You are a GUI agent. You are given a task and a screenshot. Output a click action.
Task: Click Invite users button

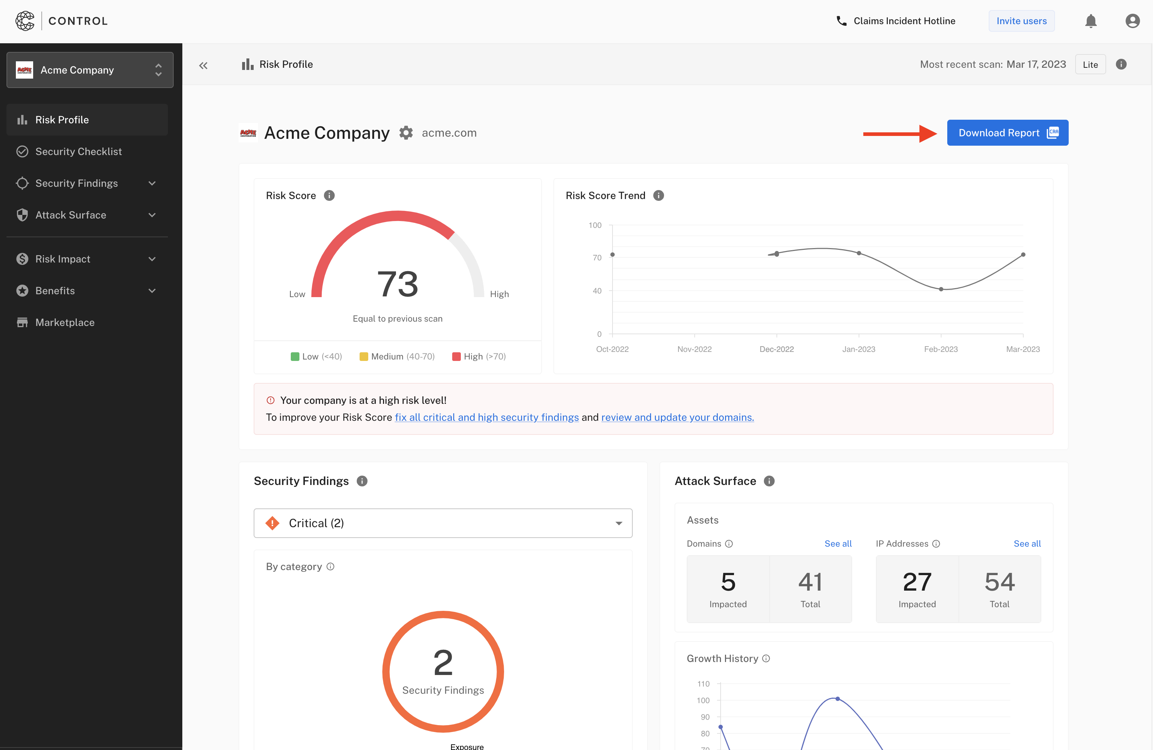pyautogui.click(x=1021, y=21)
